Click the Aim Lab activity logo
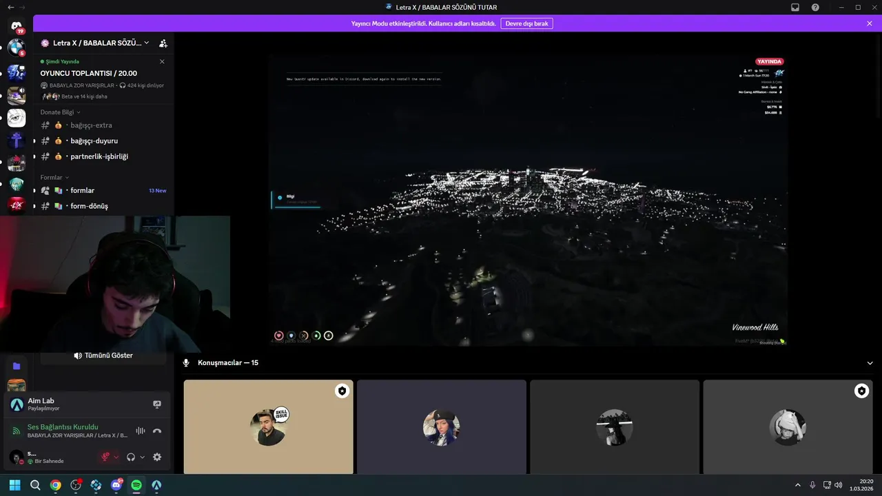 tap(17, 404)
